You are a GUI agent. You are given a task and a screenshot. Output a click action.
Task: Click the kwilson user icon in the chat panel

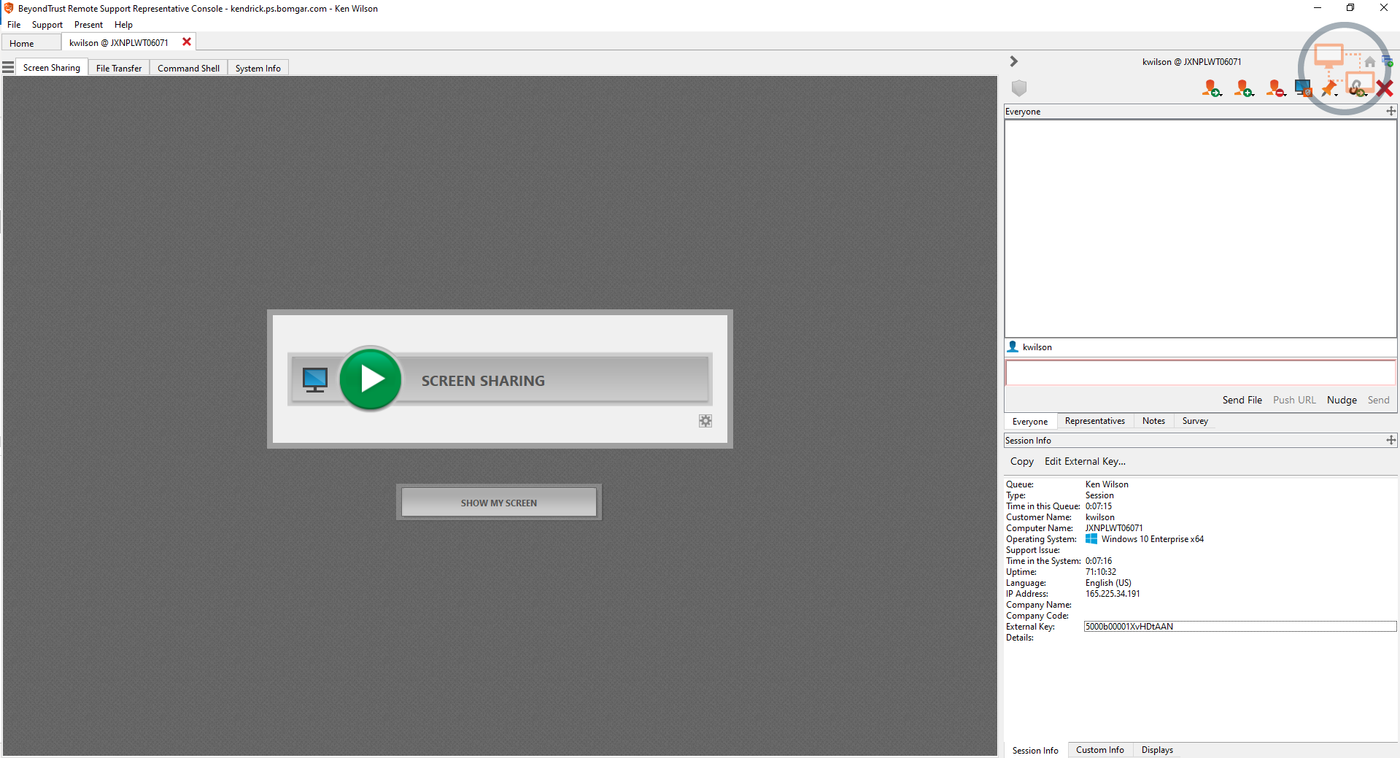(1012, 347)
